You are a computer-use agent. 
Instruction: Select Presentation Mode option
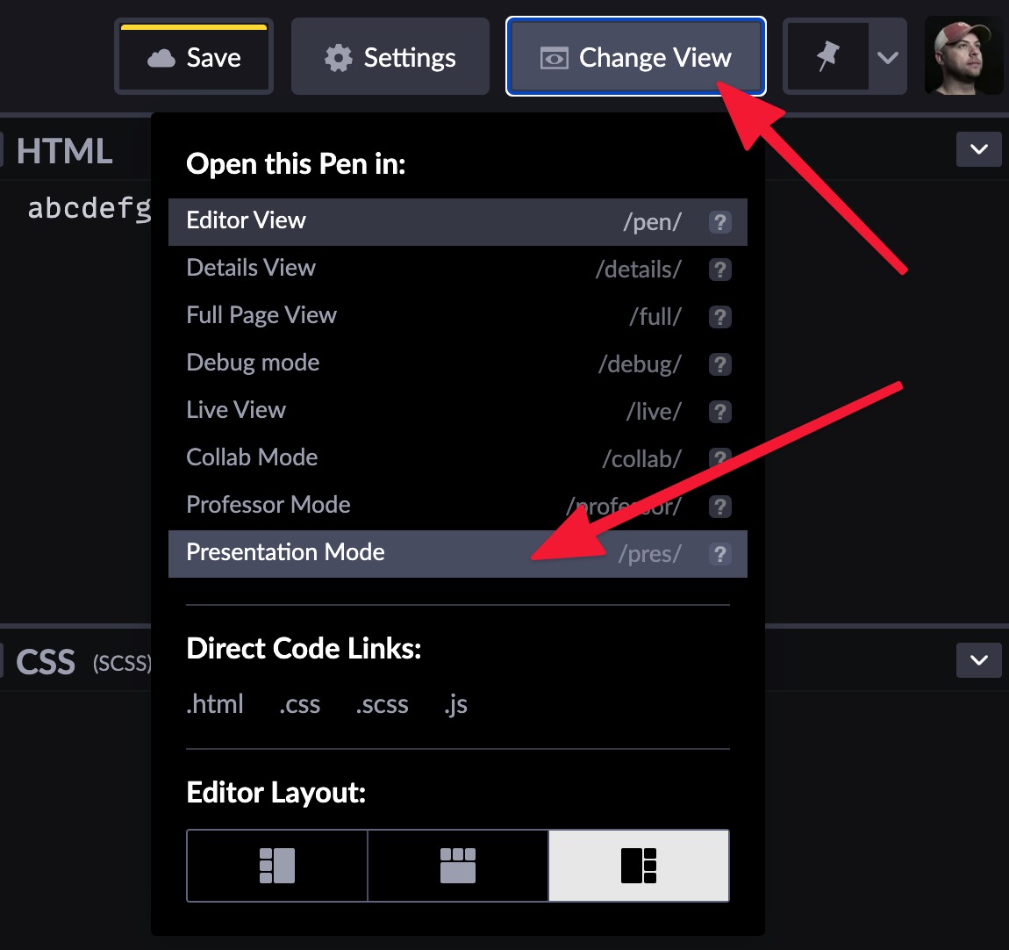coord(457,554)
